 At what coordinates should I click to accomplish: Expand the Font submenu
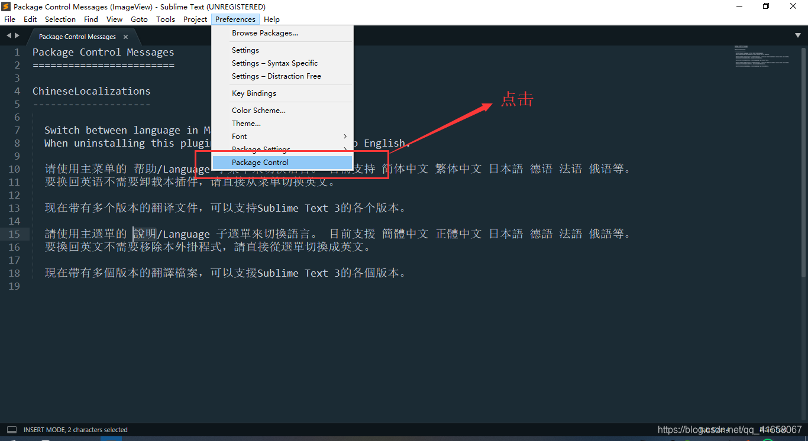(x=282, y=137)
